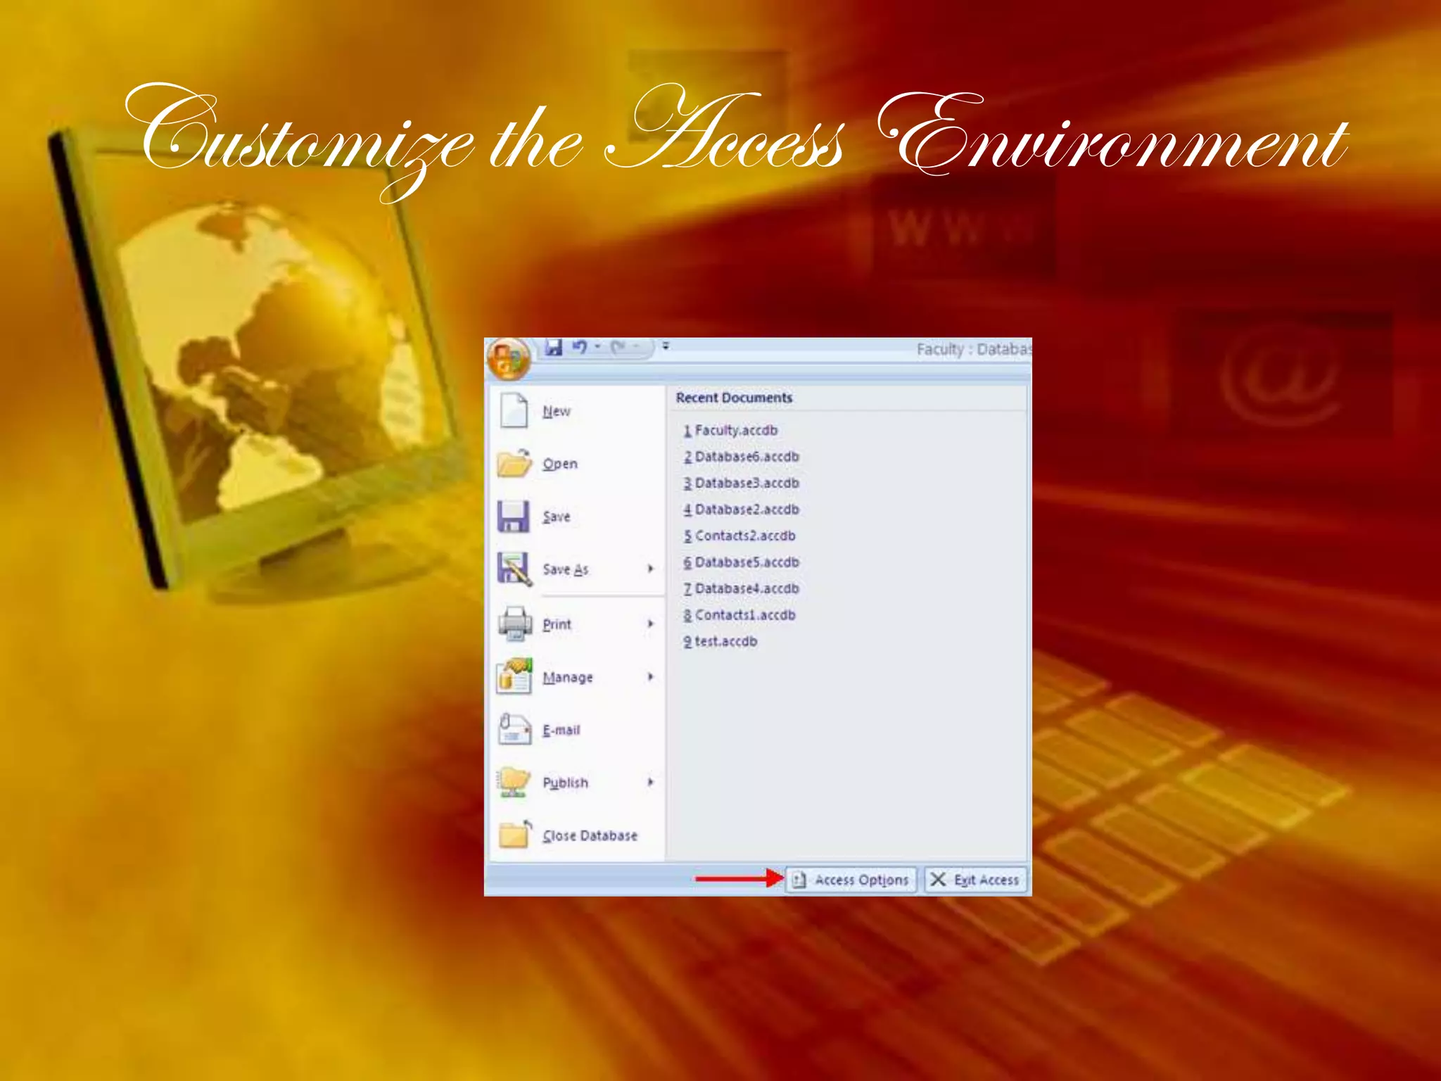The height and width of the screenshot is (1081, 1441).
Task: Expand the Save As submenu arrow
Action: (651, 569)
